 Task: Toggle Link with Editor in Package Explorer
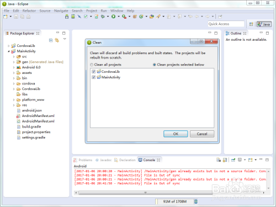(x=57, y=40)
